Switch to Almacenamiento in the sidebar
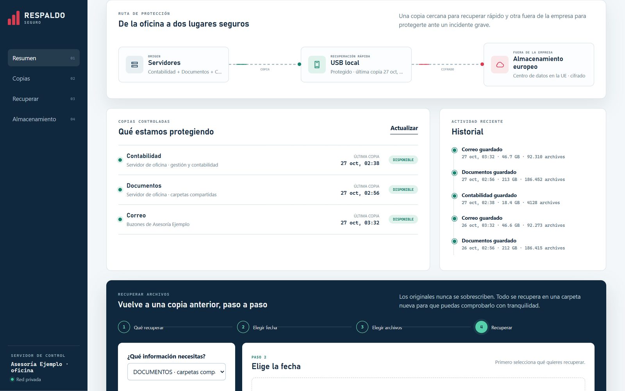Screen dimensions: 625x391 click(44, 119)
